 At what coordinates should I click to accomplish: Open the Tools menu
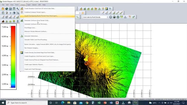(17, 5)
